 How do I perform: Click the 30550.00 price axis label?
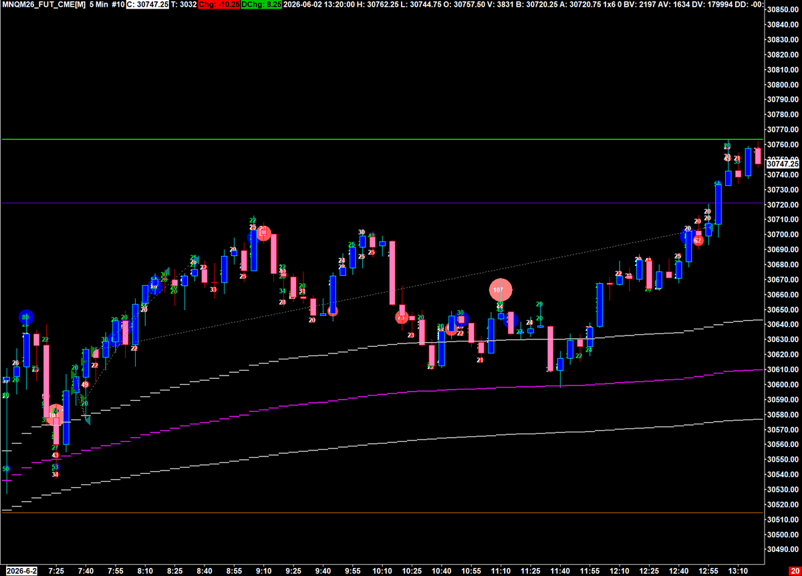click(x=784, y=459)
